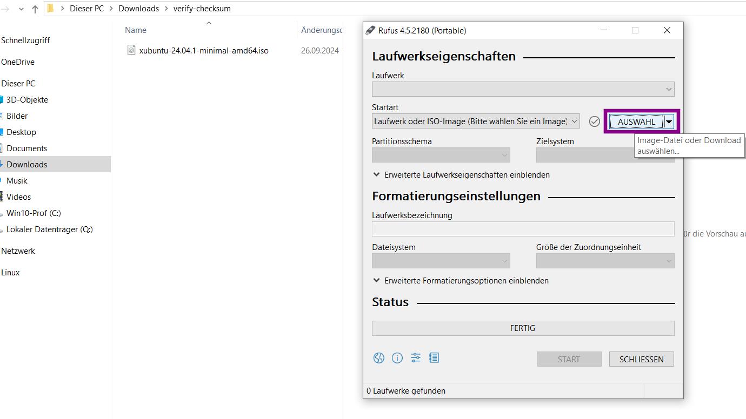Image resolution: width=746 pixels, height=419 pixels.
Task: Open the Partitionsschema dropdown
Action: tap(441, 155)
